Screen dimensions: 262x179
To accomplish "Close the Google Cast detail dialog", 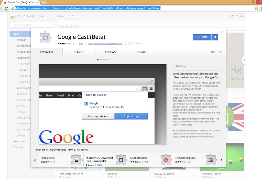I will [x=222, y=31].
